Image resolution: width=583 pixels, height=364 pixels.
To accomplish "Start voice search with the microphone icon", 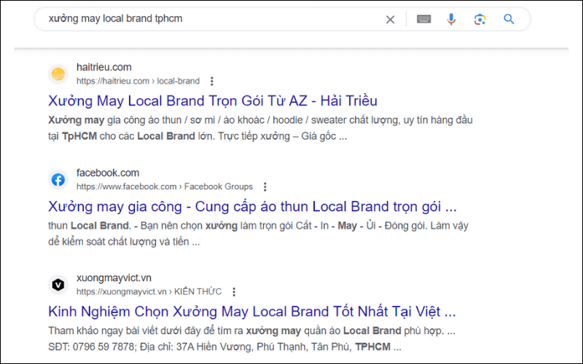I will pos(451,19).
